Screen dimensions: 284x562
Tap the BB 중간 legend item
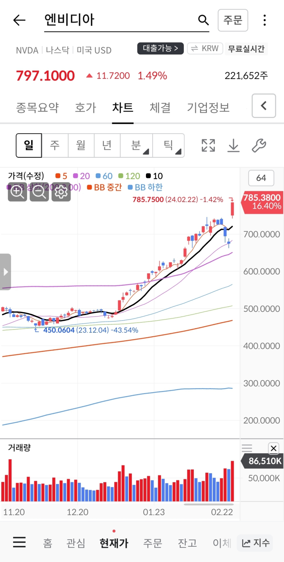point(104,187)
